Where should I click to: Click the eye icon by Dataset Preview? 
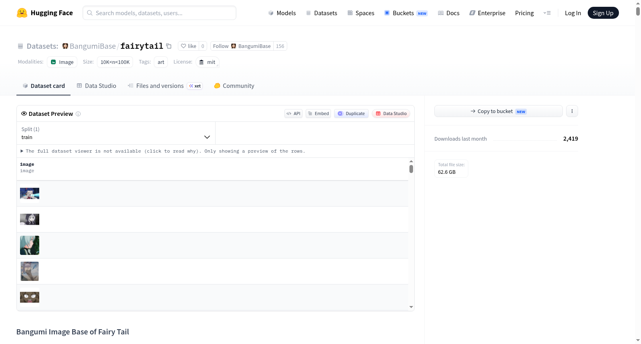(24, 113)
